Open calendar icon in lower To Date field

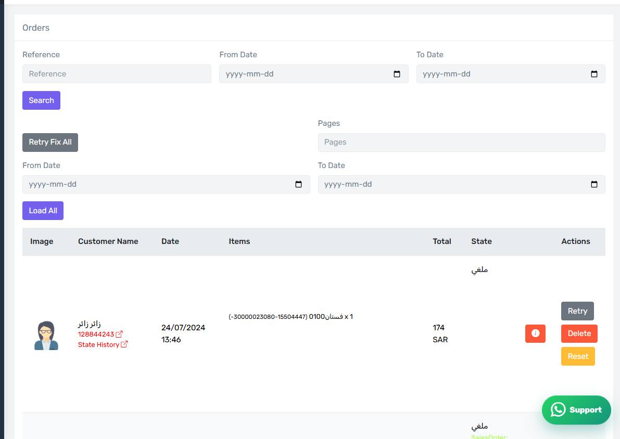pyautogui.click(x=594, y=184)
